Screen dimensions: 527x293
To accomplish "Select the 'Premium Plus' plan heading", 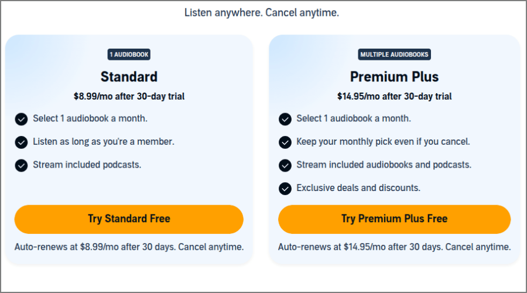I will click(394, 77).
